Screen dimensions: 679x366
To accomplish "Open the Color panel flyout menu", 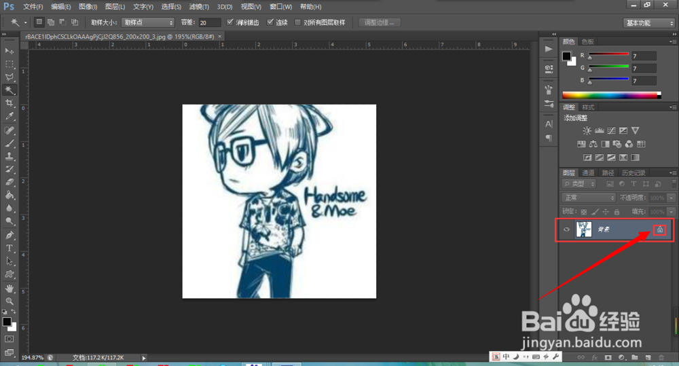I will point(673,41).
